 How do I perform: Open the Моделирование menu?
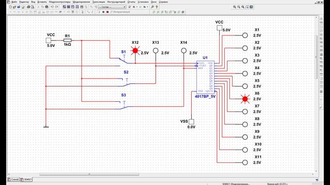81,2
